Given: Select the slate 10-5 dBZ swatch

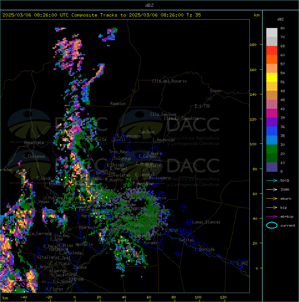Looking at the screenshot, I should (x=272, y=167).
